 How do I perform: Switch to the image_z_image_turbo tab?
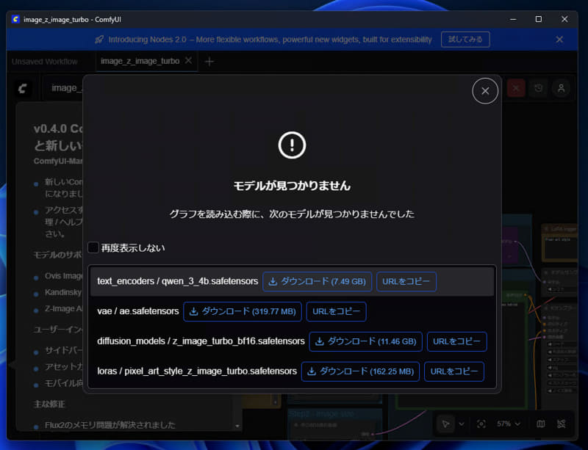point(141,62)
